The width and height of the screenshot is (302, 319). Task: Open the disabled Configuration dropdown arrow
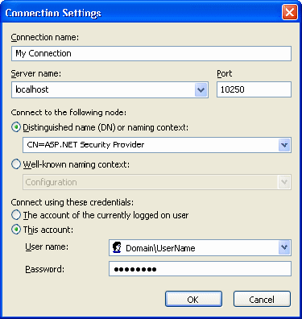click(x=284, y=182)
